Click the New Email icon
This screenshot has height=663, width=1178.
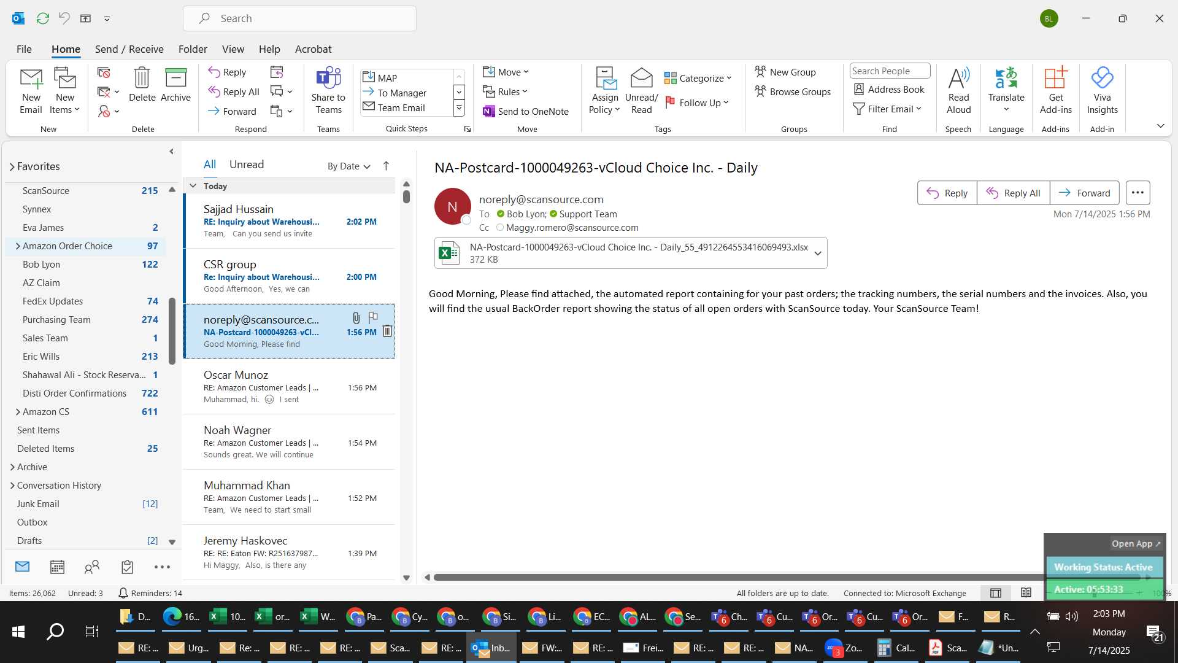[x=31, y=91]
